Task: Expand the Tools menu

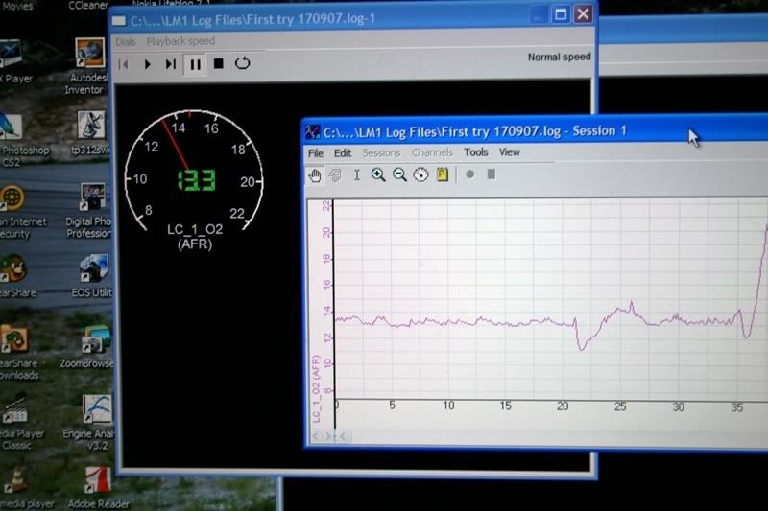Action: (x=476, y=152)
